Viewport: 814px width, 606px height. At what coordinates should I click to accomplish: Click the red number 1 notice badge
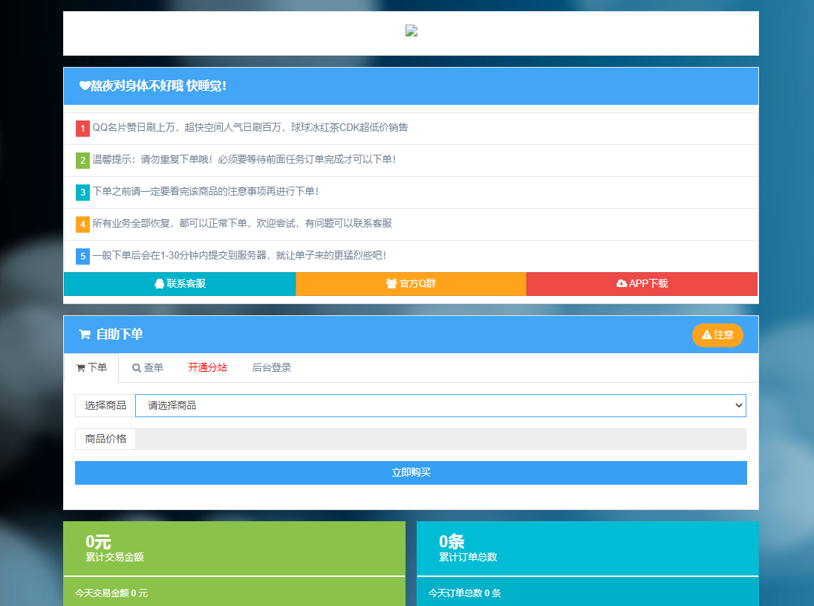pyautogui.click(x=82, y=129)
